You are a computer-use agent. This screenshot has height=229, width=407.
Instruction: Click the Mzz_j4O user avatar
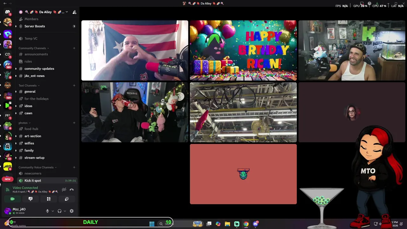coord(8,211)
